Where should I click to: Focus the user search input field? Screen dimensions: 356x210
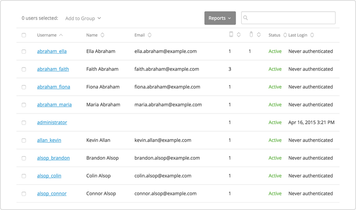(x=291, y=18)
